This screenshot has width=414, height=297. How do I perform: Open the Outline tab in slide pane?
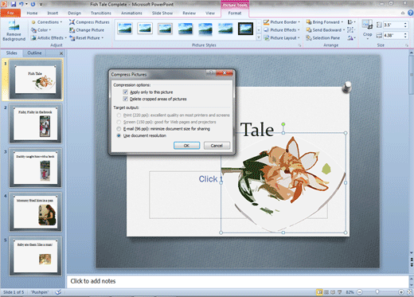34,53
